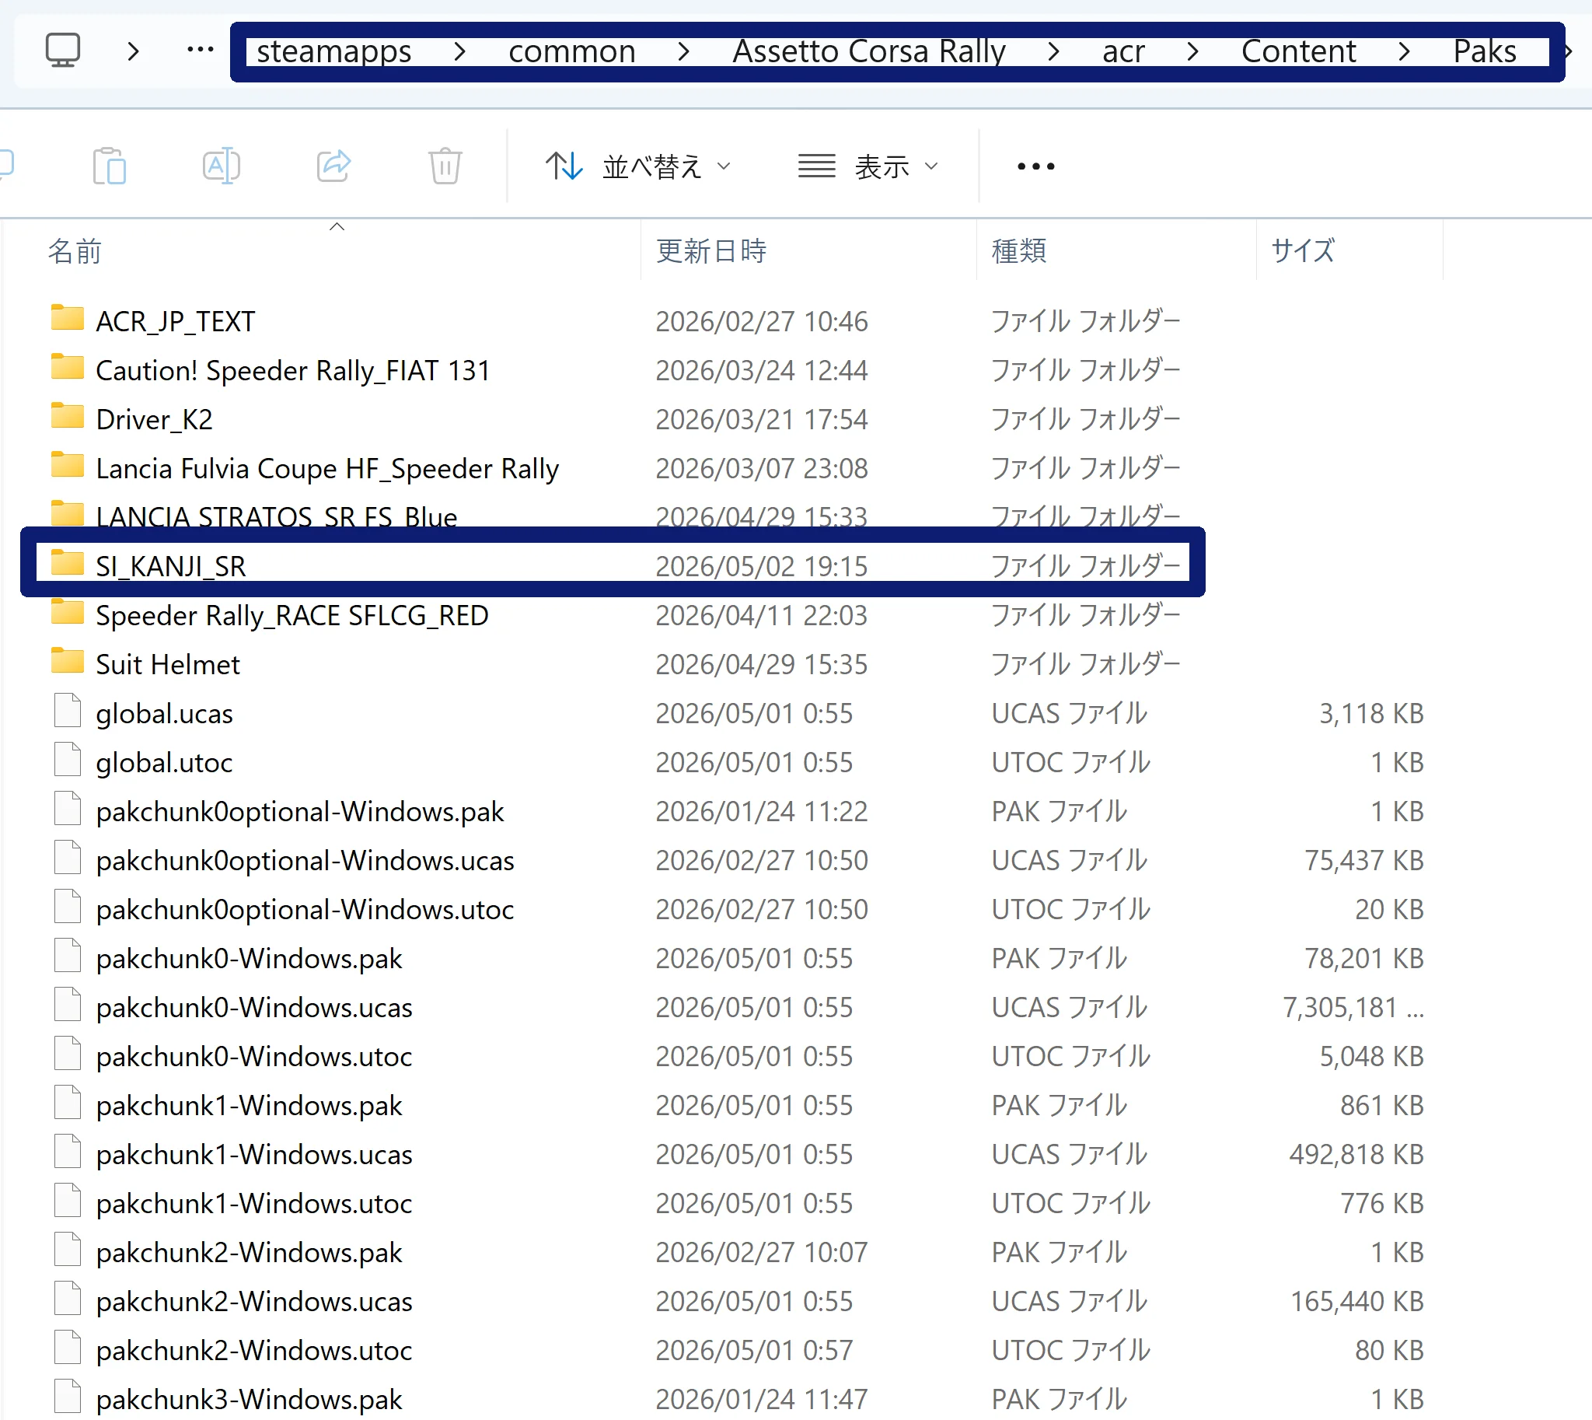The image size is (1592, 1420).
Task: Select the ACR_JP_TEXT folder icon
Action: [x=67, y=318]
